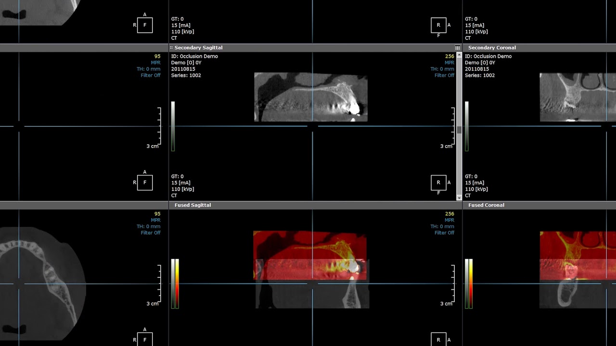
Task: Click "TH: 0 mm" in Secondary Sagittal pane
Action: tap(442, 69)
